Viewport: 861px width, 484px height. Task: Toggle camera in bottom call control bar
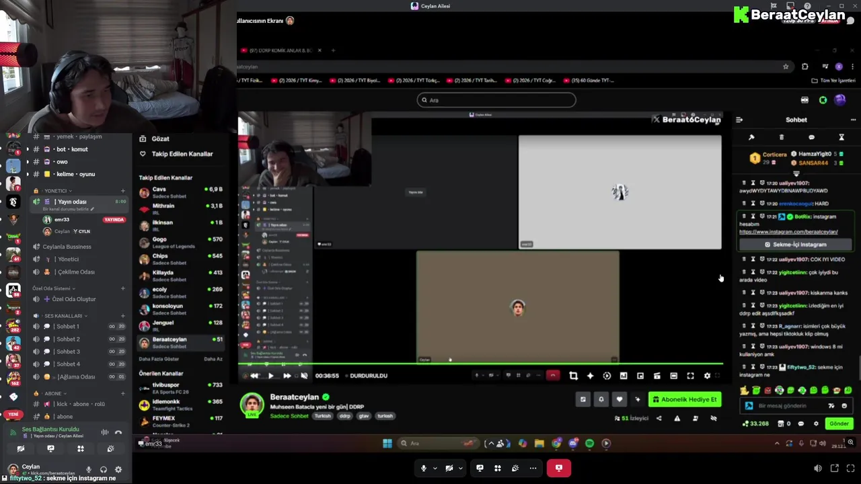[x=449, y=468]
